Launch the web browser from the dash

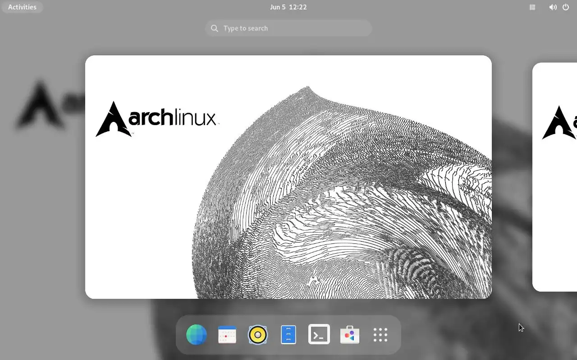pos(197,335)
